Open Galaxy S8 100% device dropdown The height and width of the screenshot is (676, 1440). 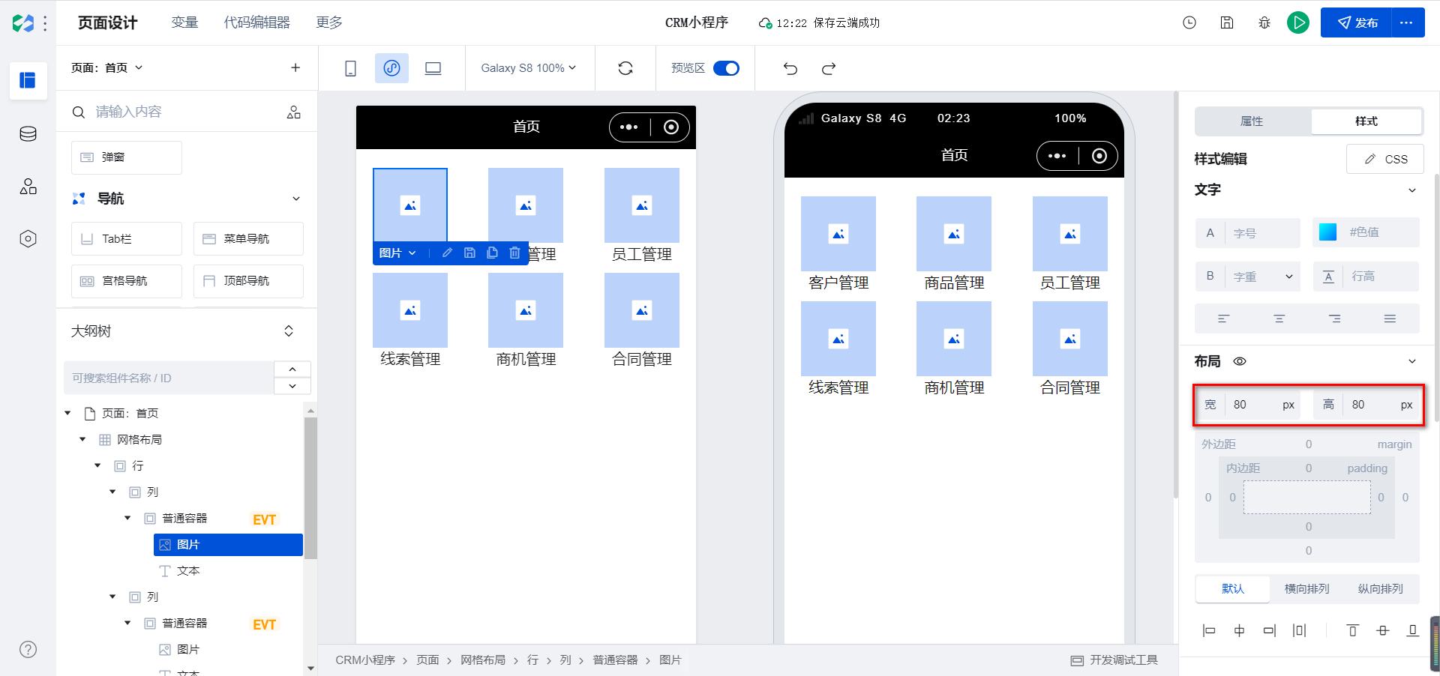click(x=529, y=68)
